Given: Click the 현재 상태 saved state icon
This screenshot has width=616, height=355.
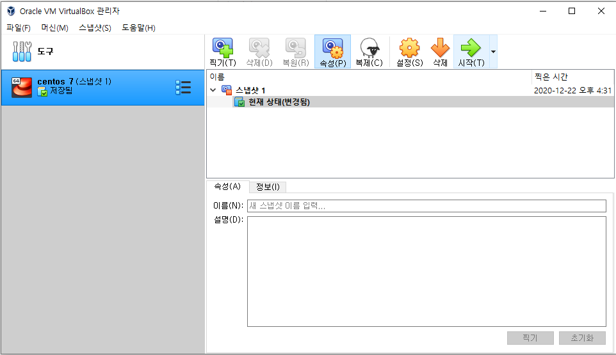Looking at the screenshot, I should (239, 102).
